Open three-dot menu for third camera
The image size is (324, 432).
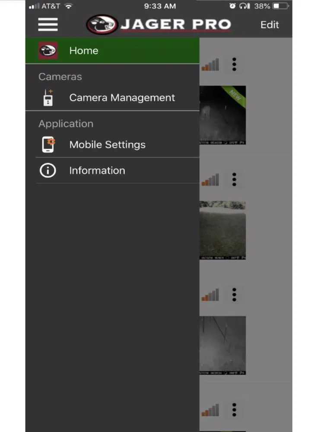(234, 295)
